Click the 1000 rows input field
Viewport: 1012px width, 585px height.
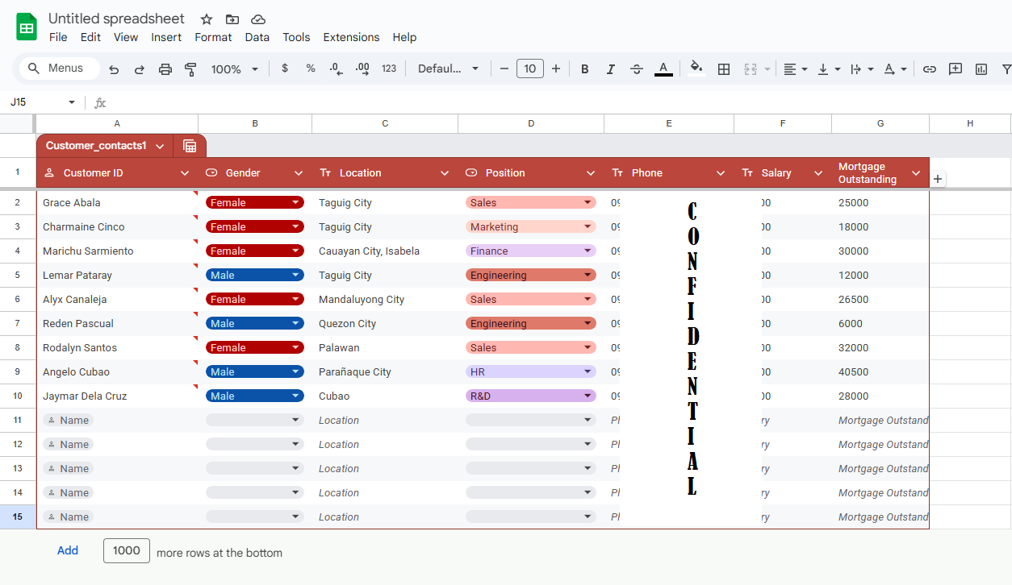click(127, 550)
